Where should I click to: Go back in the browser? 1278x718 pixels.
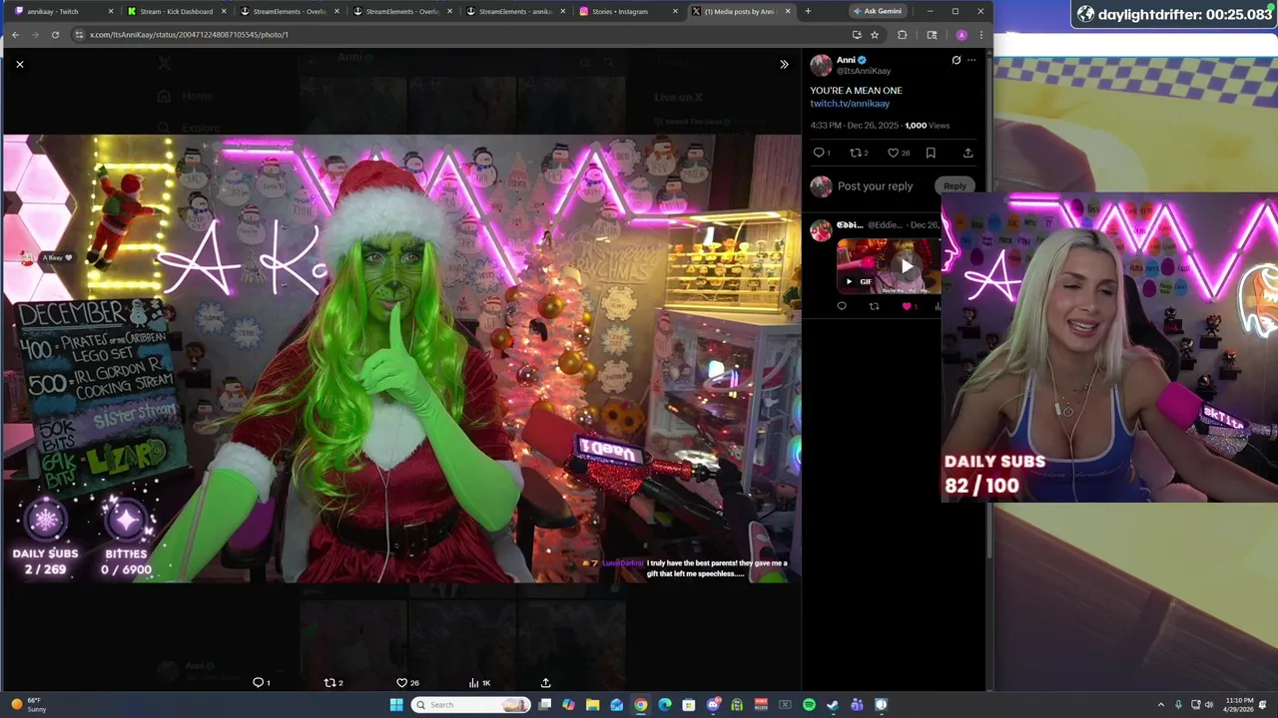[x=15, y=35]
